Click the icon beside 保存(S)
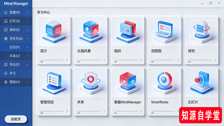 (x=6, y=30)
